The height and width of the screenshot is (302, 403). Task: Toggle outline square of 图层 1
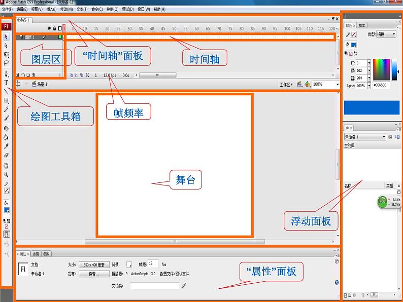60,37
